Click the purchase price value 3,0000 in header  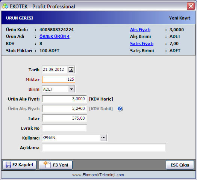coord(177,30)
